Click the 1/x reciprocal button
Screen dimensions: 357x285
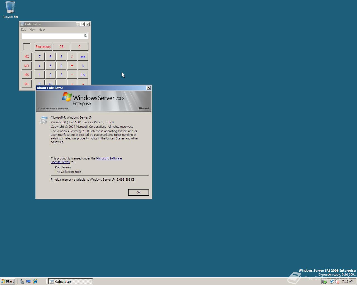(83, 75)
